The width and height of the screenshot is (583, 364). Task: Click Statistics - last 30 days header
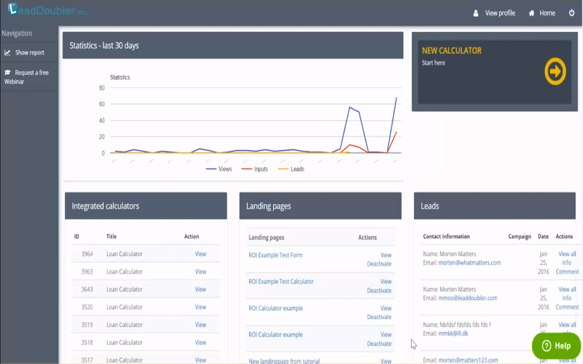point(233,45)
